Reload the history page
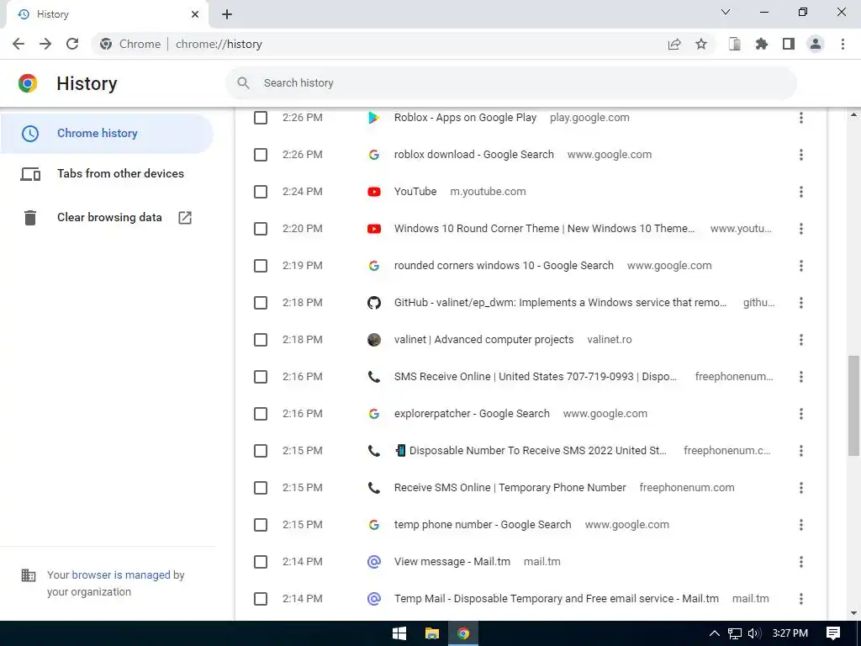 (72, 44)
